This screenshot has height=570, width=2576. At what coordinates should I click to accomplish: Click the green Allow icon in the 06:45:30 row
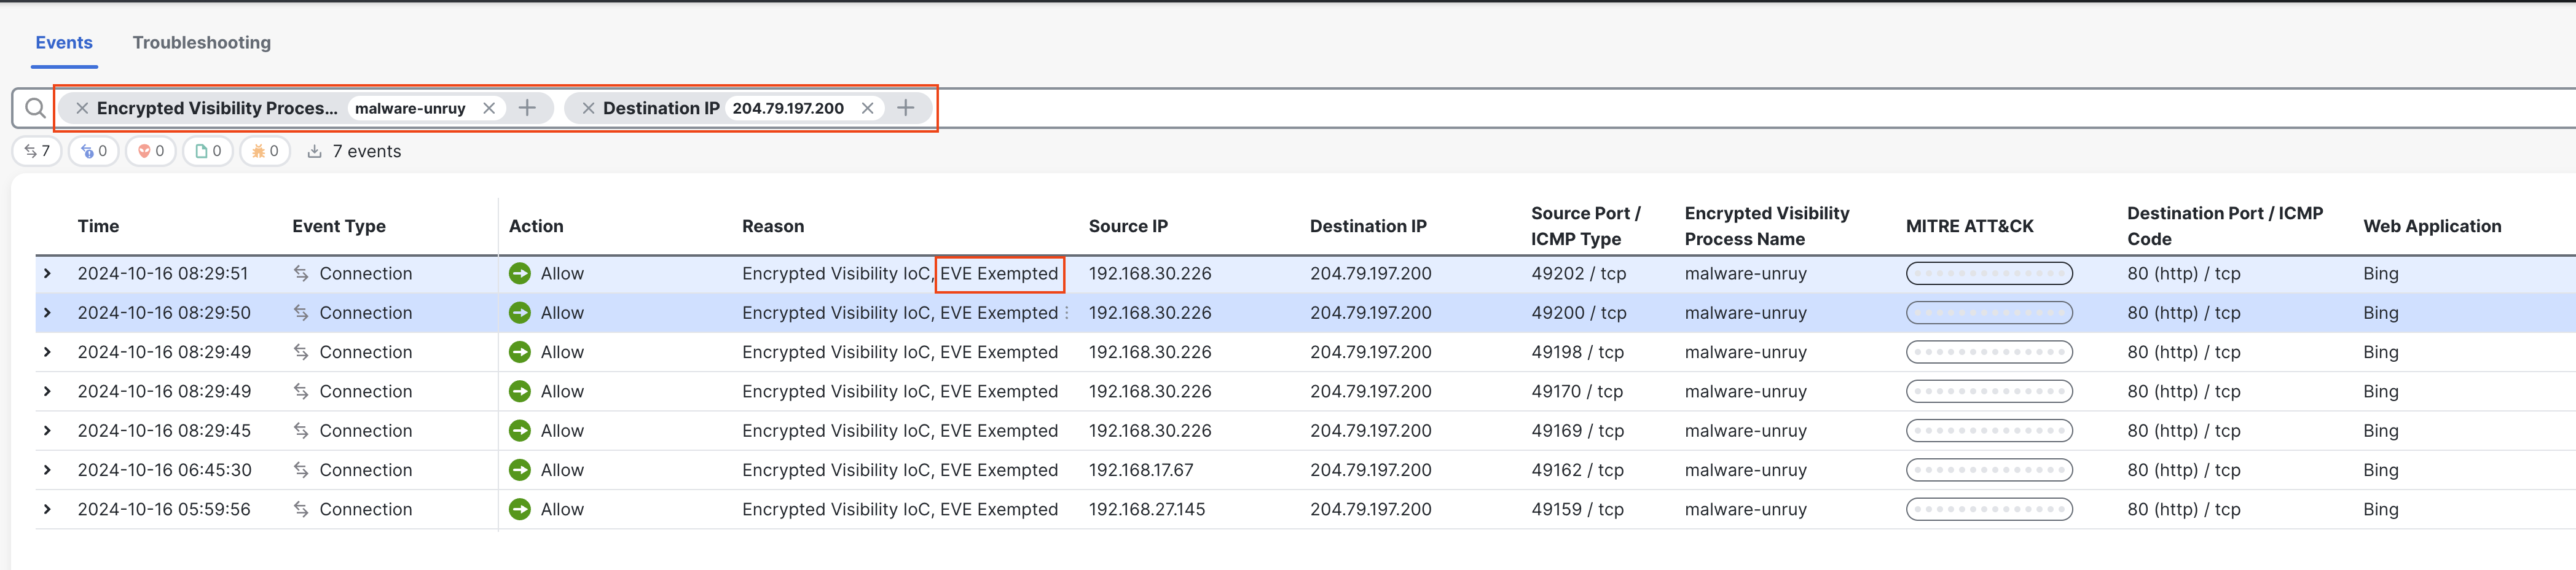[520, 470]
